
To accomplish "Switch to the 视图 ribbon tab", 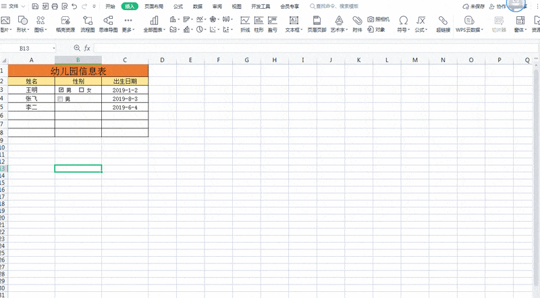I will [237, 6].
